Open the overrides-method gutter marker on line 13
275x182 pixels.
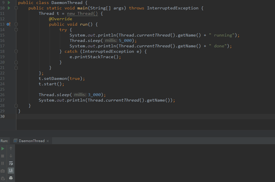coord(9,24)
